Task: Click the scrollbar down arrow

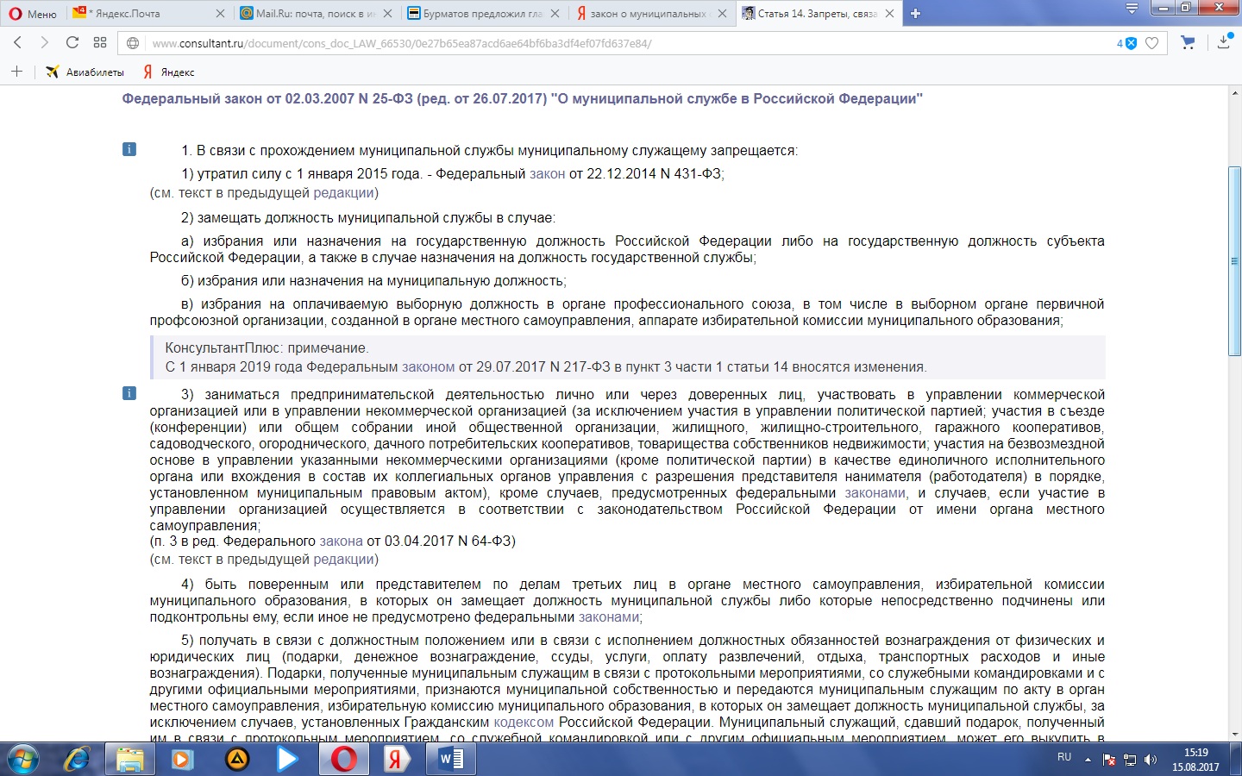Action: click(x=1234, y=734)
